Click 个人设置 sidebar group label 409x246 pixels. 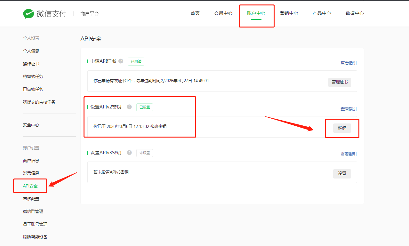tap(31, 38)
